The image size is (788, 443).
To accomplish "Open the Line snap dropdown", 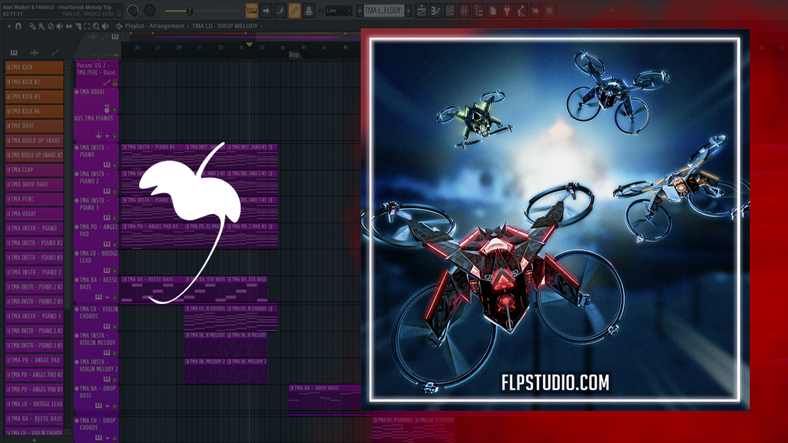I will [x=339, y=11].
